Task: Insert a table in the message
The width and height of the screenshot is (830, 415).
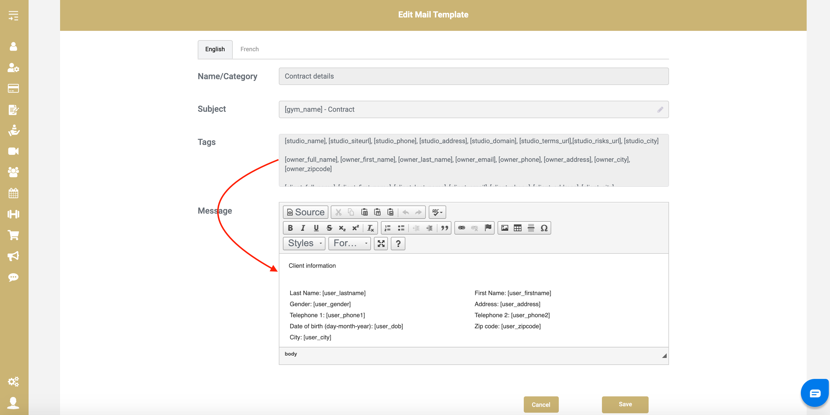Action: tap(517, 228)
